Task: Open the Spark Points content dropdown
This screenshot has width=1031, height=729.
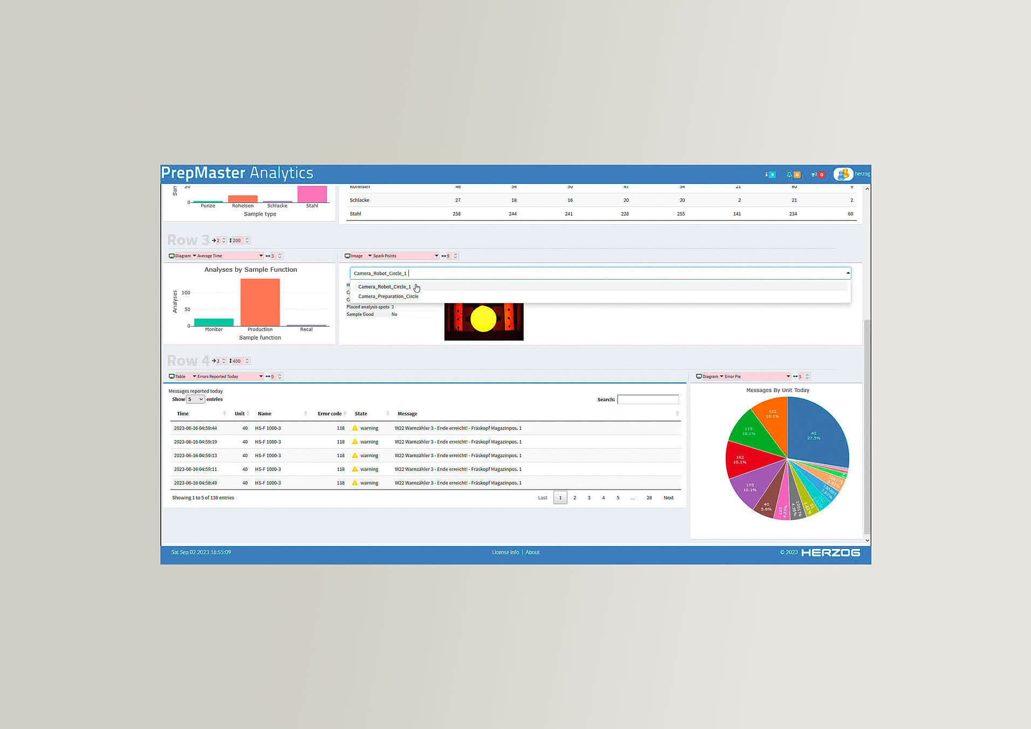Action: tap(406, 256)
